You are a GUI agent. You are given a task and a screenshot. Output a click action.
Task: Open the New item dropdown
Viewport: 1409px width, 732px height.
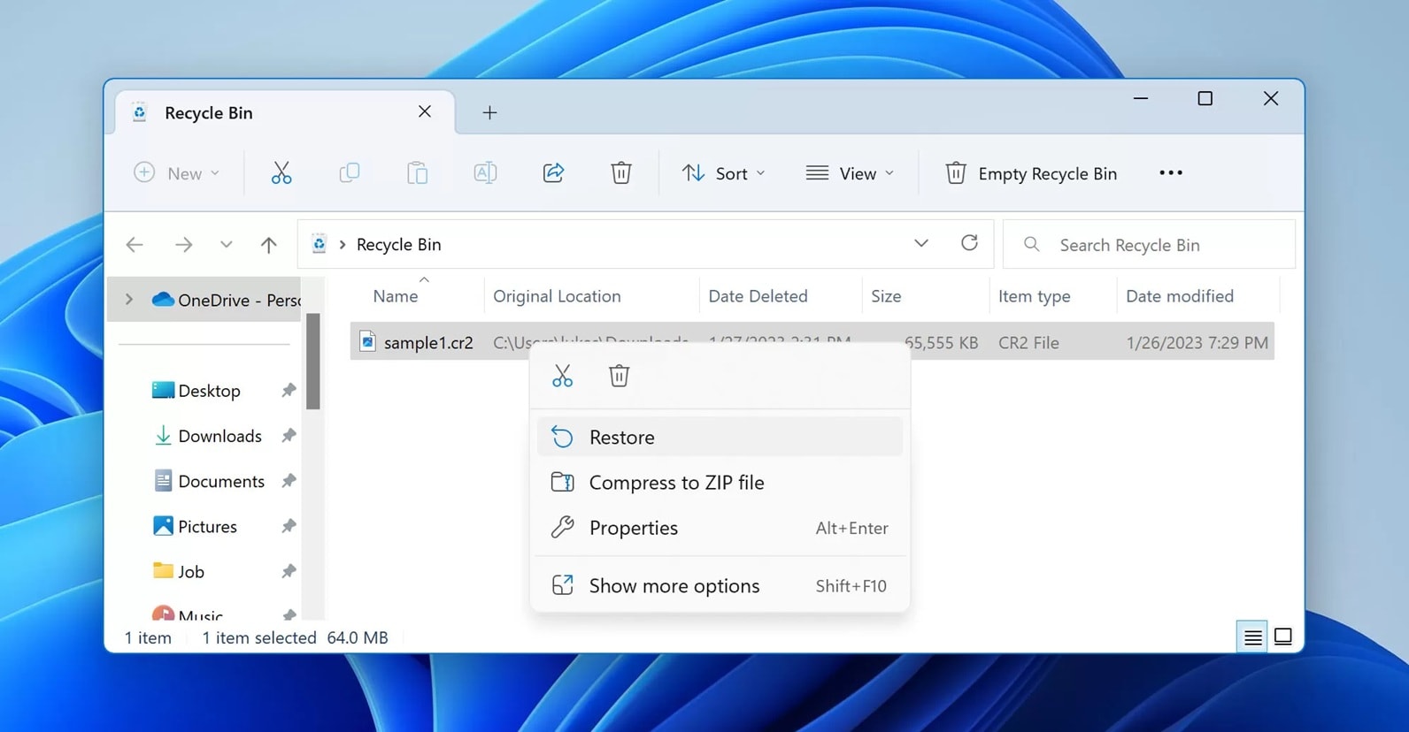point(177,173)
